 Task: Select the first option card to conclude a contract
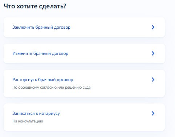84,27
